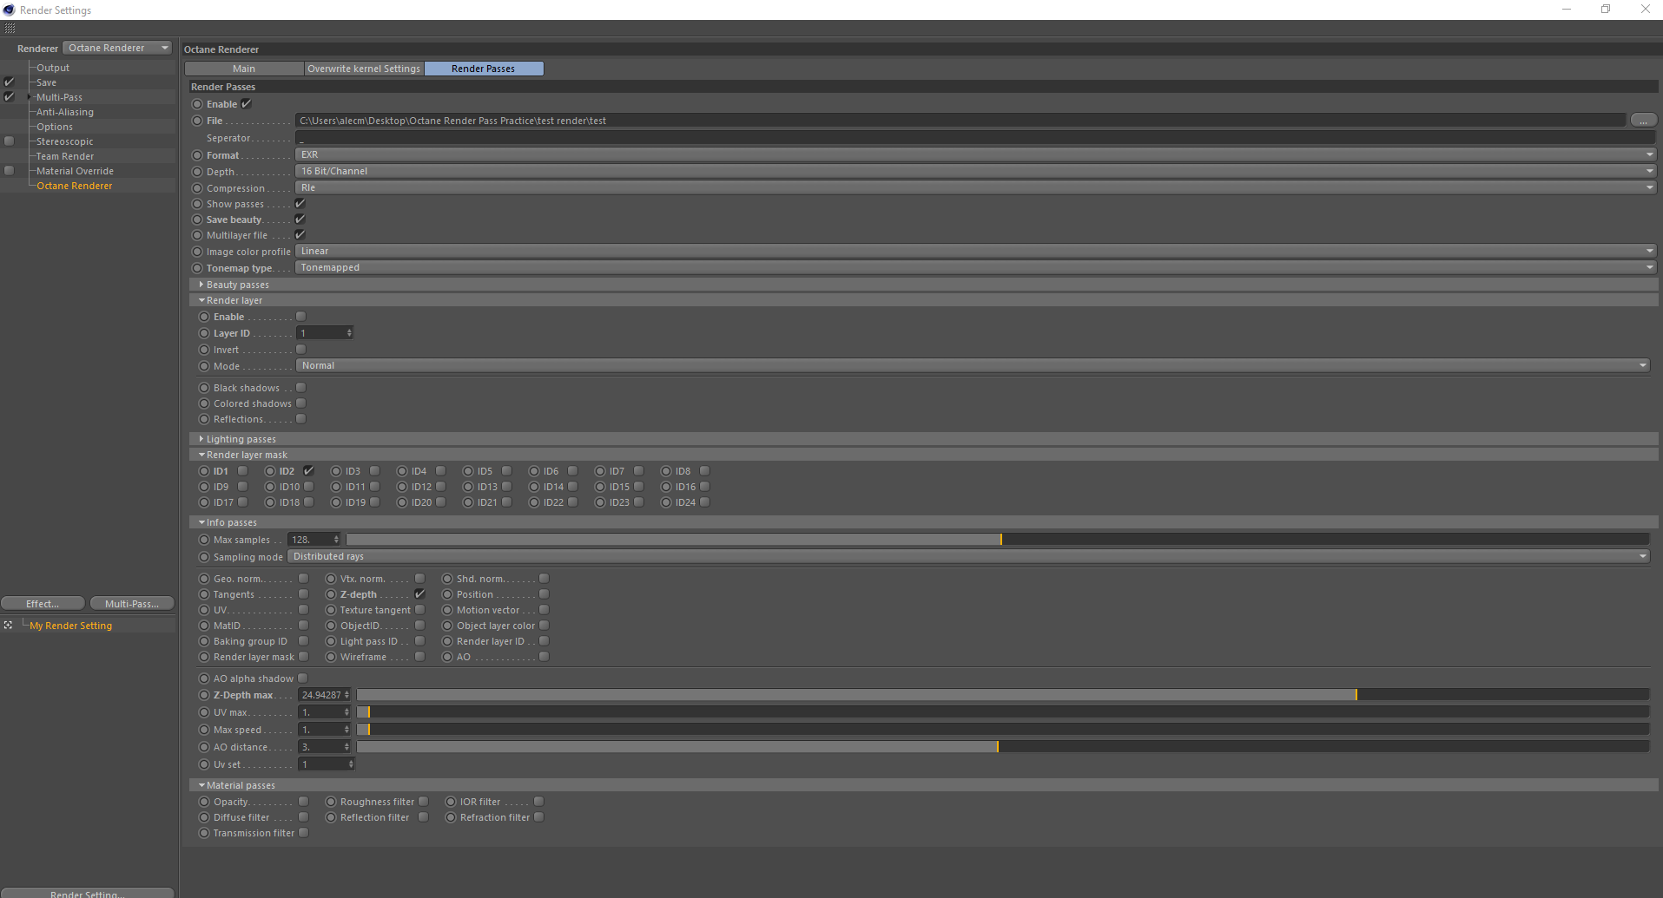The image size is (1663, 898).
Task: Open the Image color profile dropdown
Action: [x=976, y=251]
